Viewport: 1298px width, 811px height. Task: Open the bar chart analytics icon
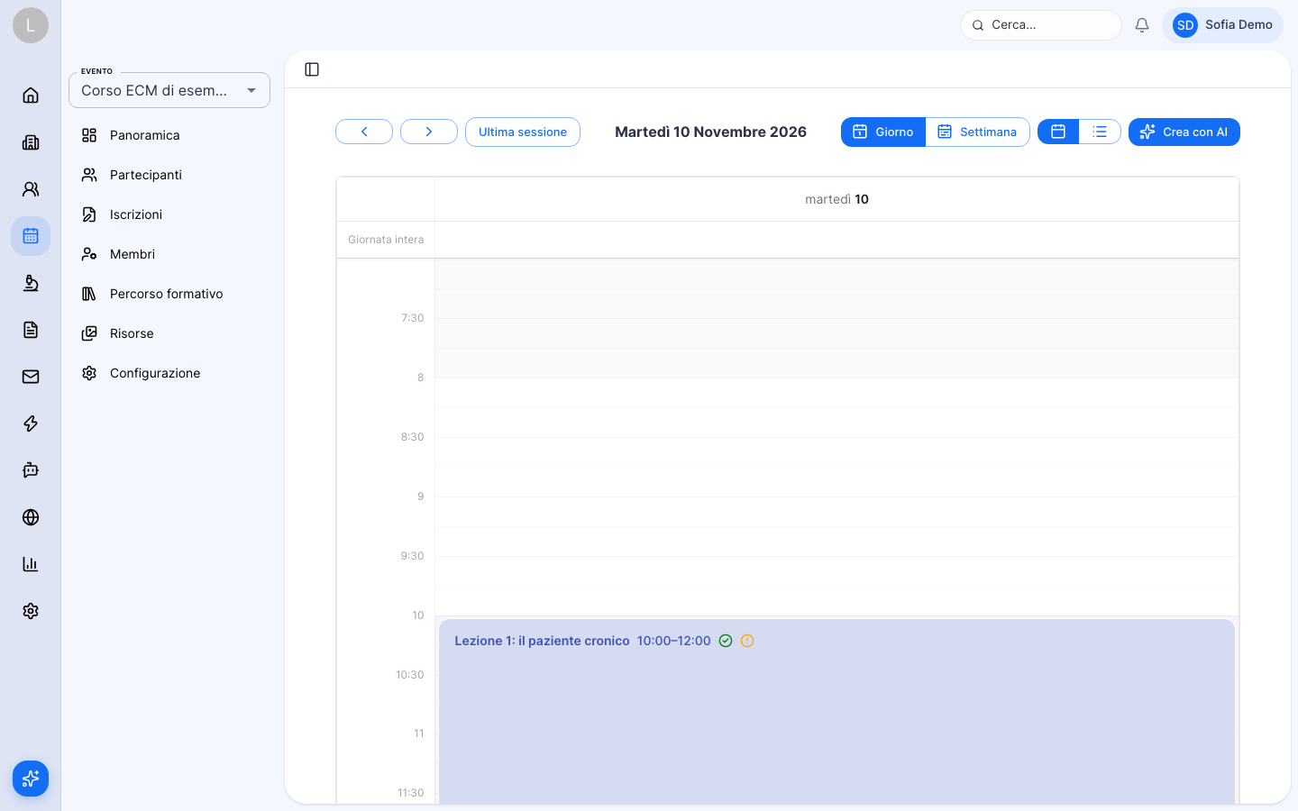[31, 564]
